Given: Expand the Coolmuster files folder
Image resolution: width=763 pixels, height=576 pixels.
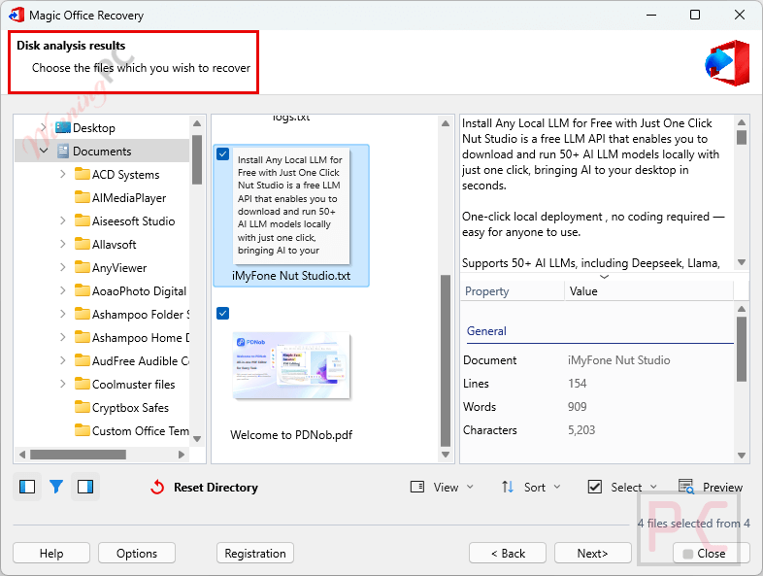Looking at the screenshot, I should [x=63, y=385].
